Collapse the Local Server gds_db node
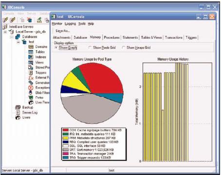Image resolution: width=221 pixels, height=175 pixels. tap(5, 32)
